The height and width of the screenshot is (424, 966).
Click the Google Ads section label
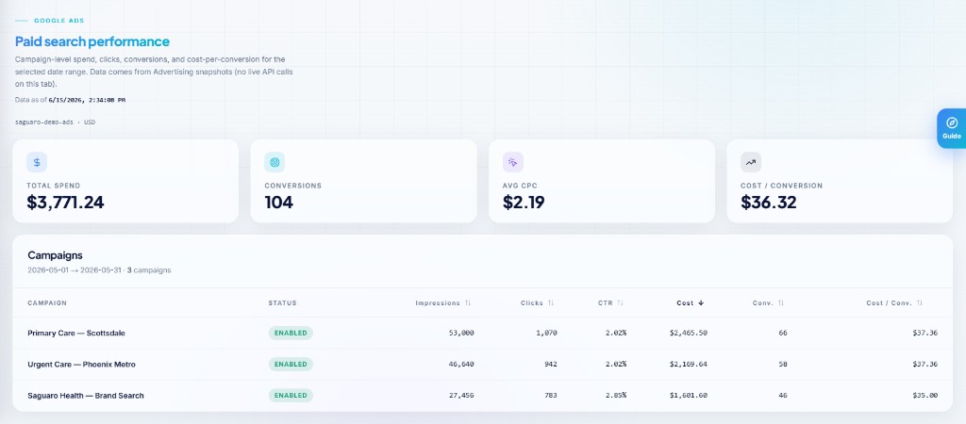(59, 21)
